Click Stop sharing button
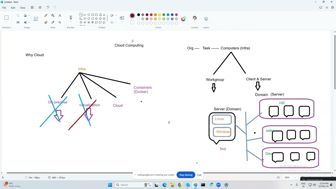 click(x=186, y=175)
